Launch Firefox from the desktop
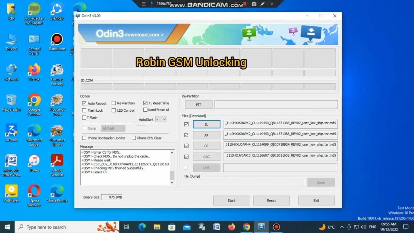 click(x=34, y=72)
